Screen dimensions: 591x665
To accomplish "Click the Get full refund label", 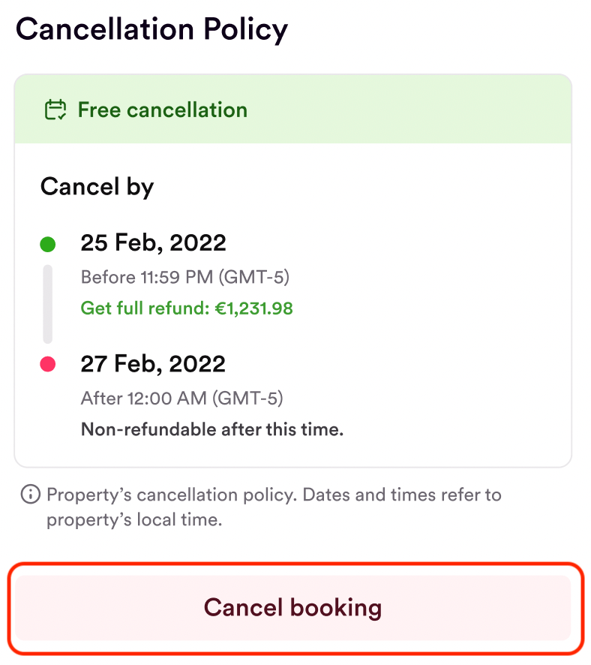I will 142,308.
